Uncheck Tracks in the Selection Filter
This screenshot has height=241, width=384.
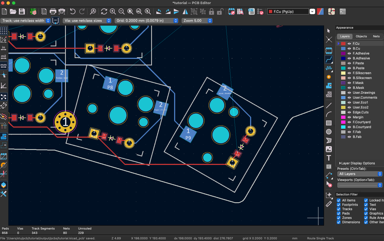coord(338,209)
